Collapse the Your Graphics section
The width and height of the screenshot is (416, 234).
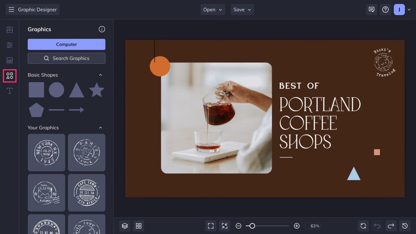pos(100,128)
